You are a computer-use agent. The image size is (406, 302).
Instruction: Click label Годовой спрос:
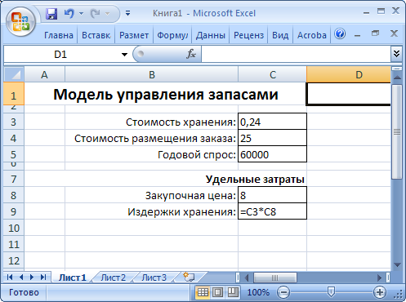[x=197, y=155]
